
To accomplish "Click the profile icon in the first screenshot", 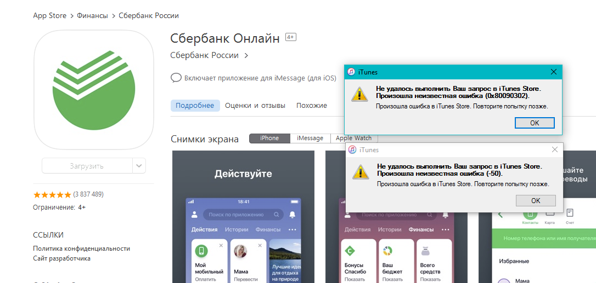I will pyautogui.click(x=195, y=215).
